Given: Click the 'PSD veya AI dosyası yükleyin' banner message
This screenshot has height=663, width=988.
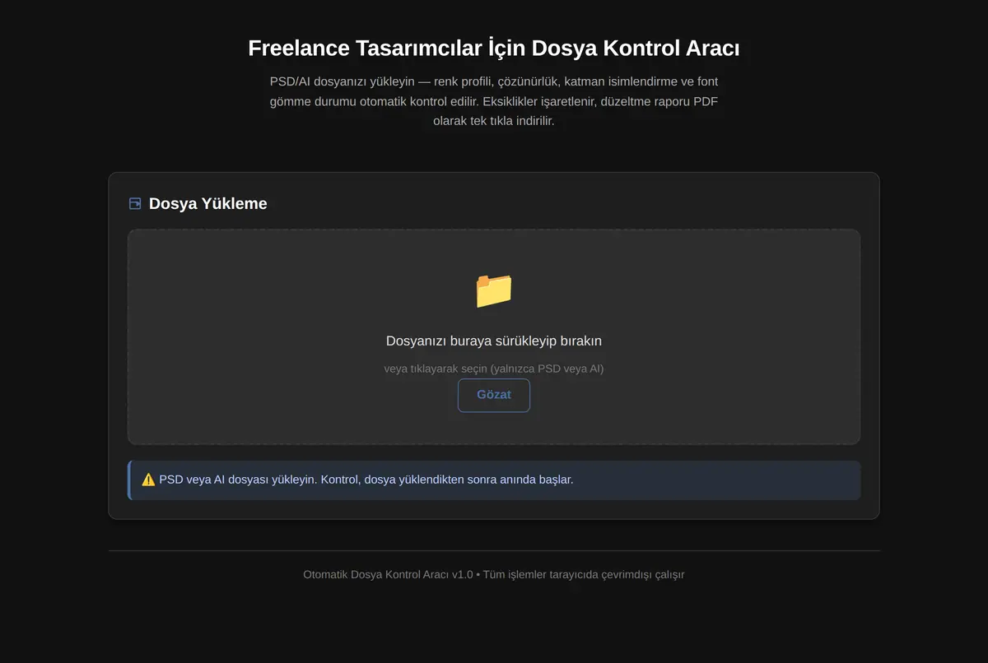Looking at the screenshot, I should (366, 480).
